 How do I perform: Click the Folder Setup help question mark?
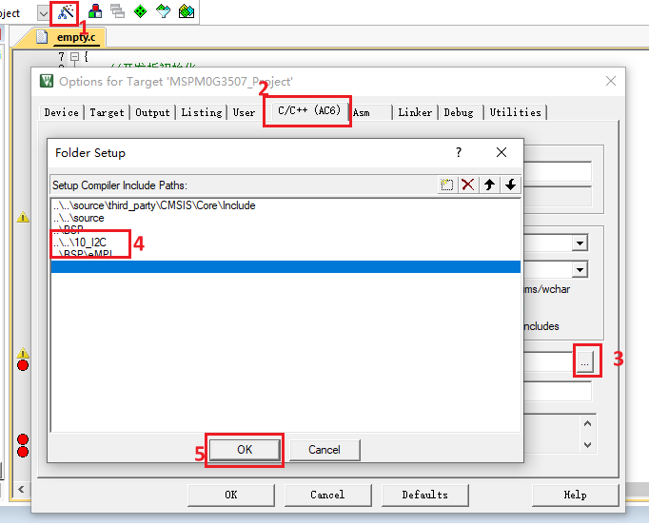pos(459,152)
